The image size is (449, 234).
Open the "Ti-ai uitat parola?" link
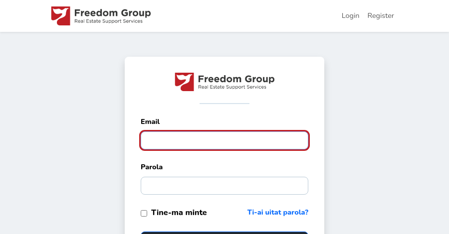(278, 212)
